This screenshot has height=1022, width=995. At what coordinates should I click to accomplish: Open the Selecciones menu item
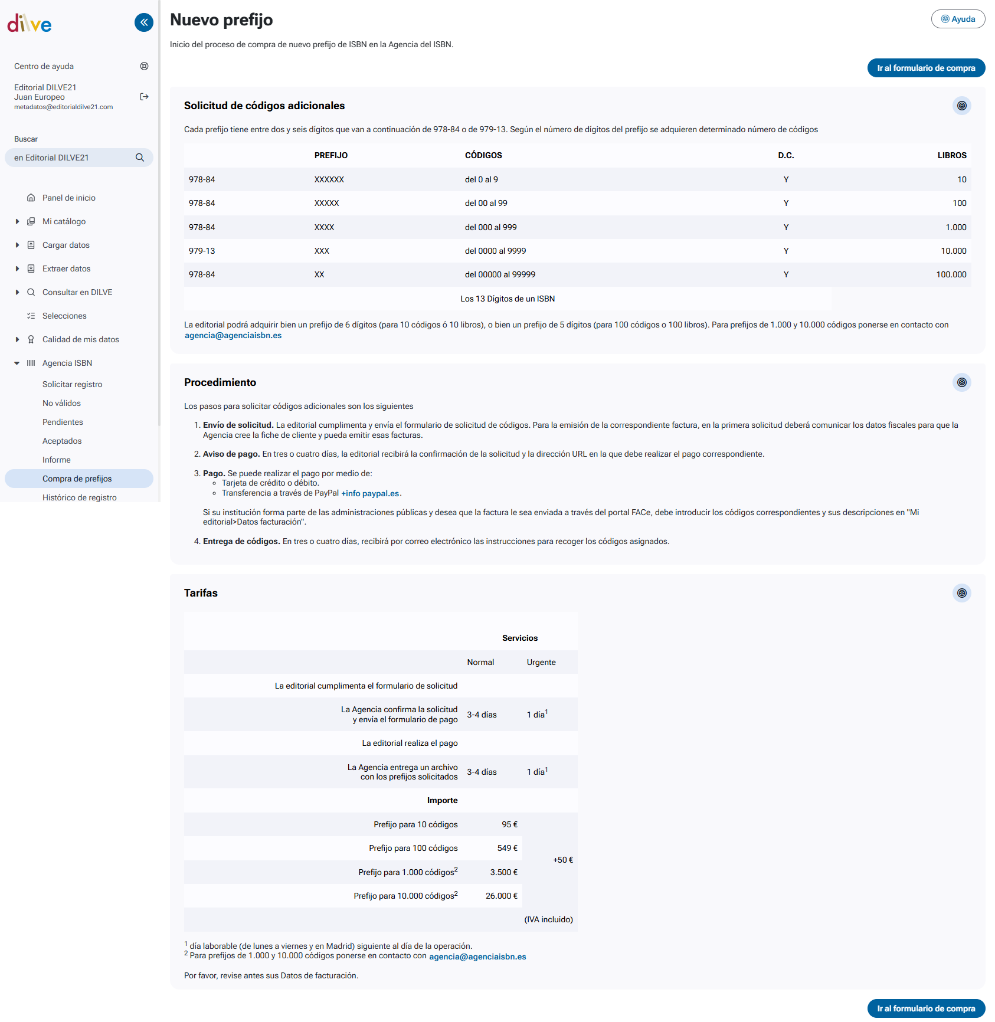[64, 316]
